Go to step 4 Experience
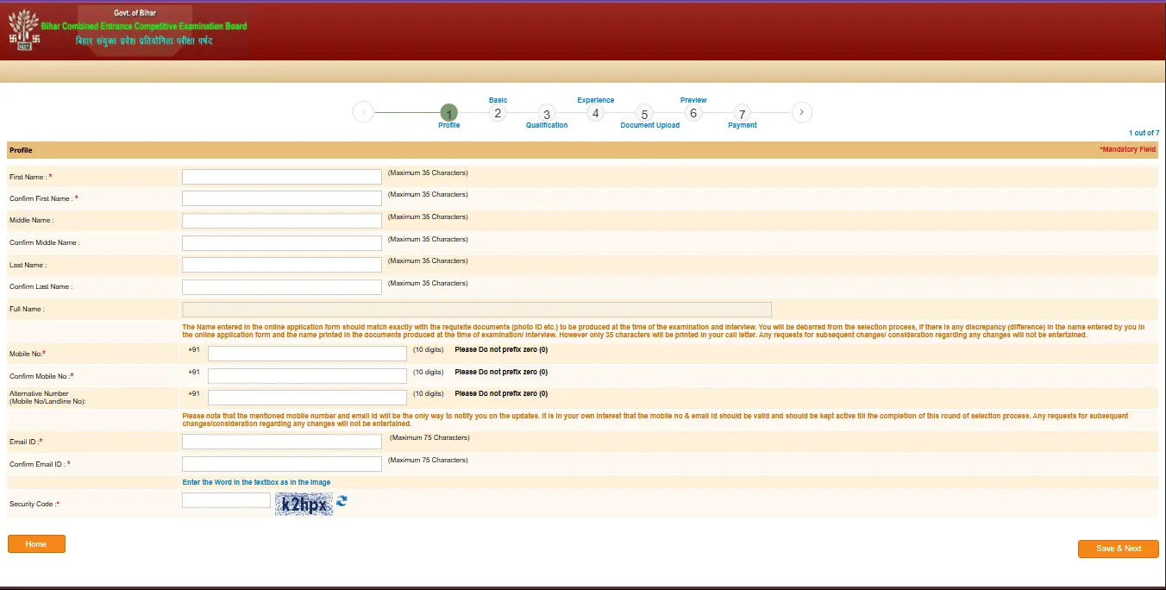1166x590 pixels. pyautogui.click(x=595, y=112)
